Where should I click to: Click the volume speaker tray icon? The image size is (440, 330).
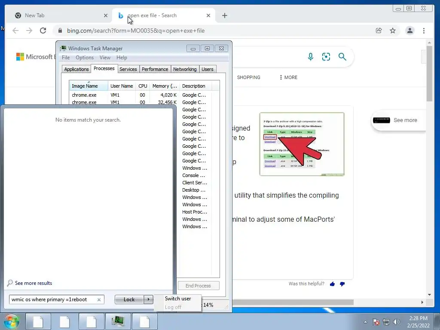click(x=397, y=322)
